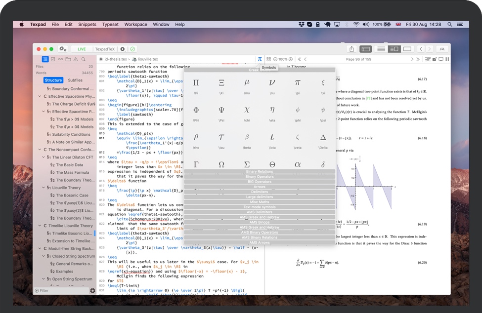Expand the Binary Relations symbol group
The height and width of the screenshot is (313, 482).
[x=259, y=171]
